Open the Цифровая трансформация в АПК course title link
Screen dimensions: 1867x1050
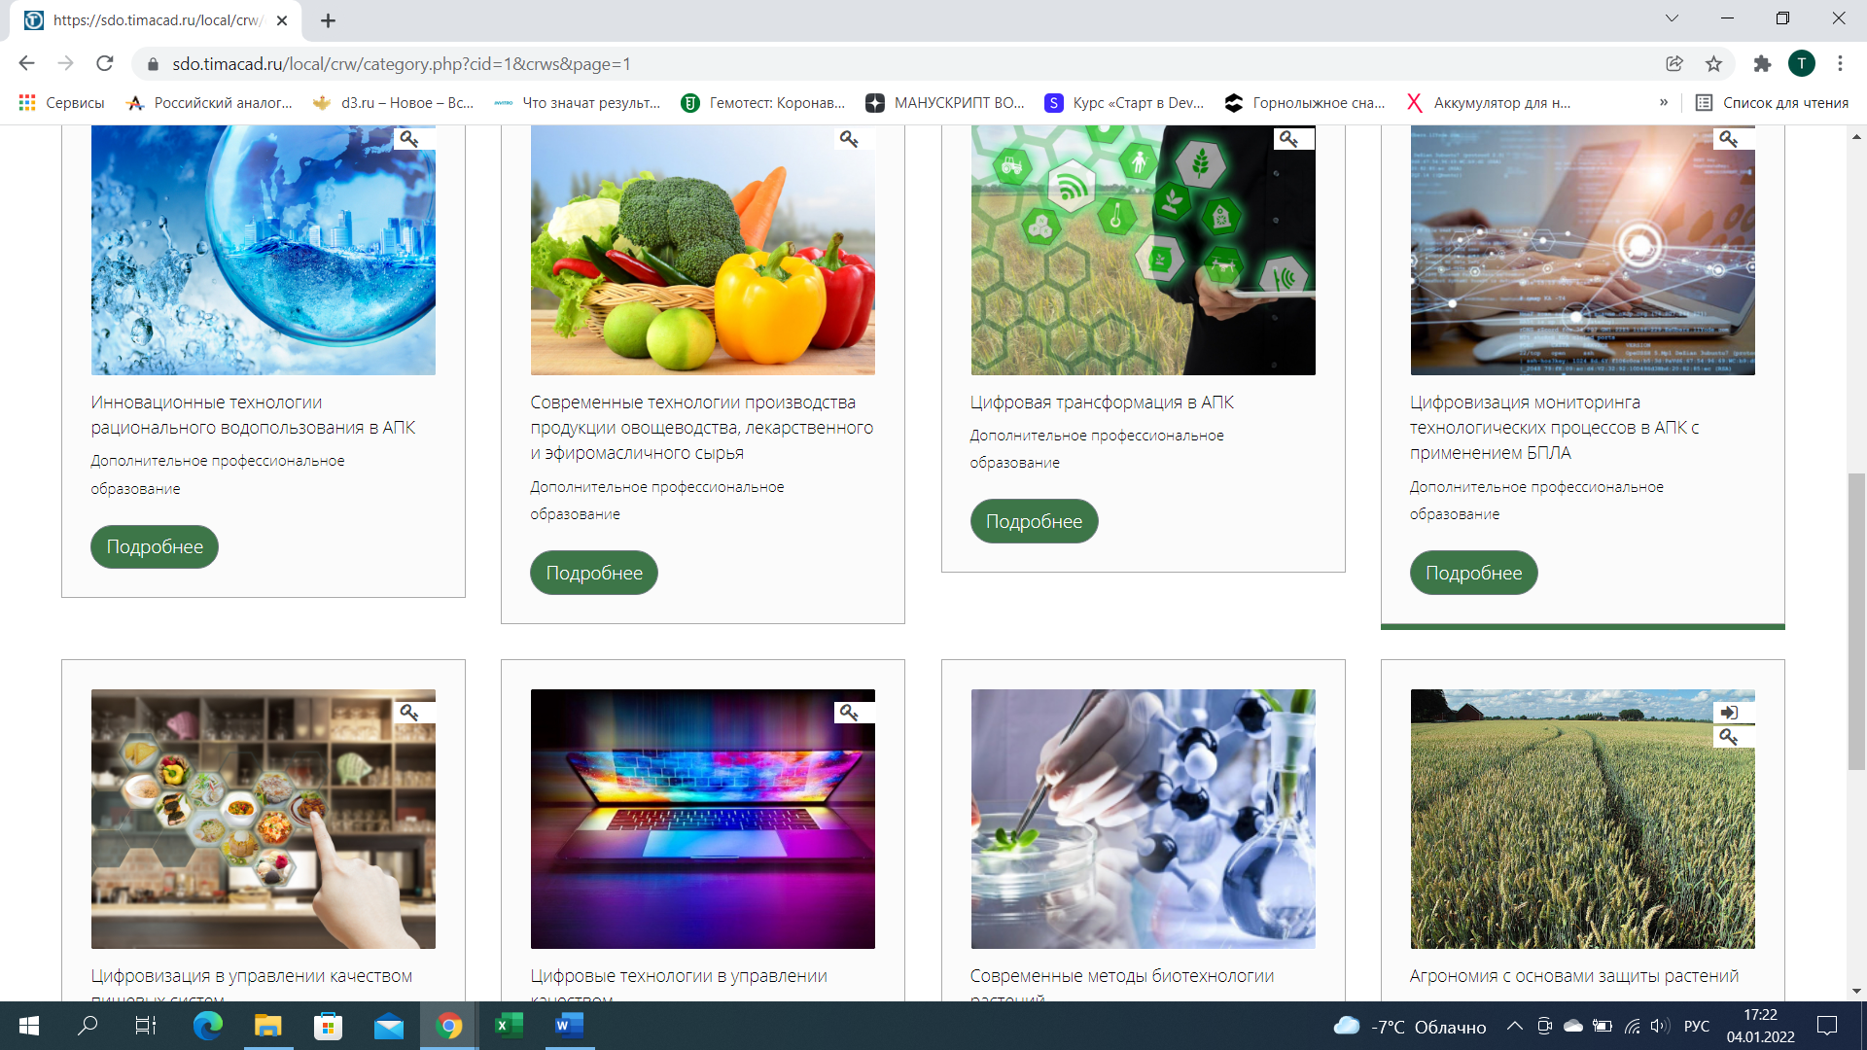pos(1101,402)
